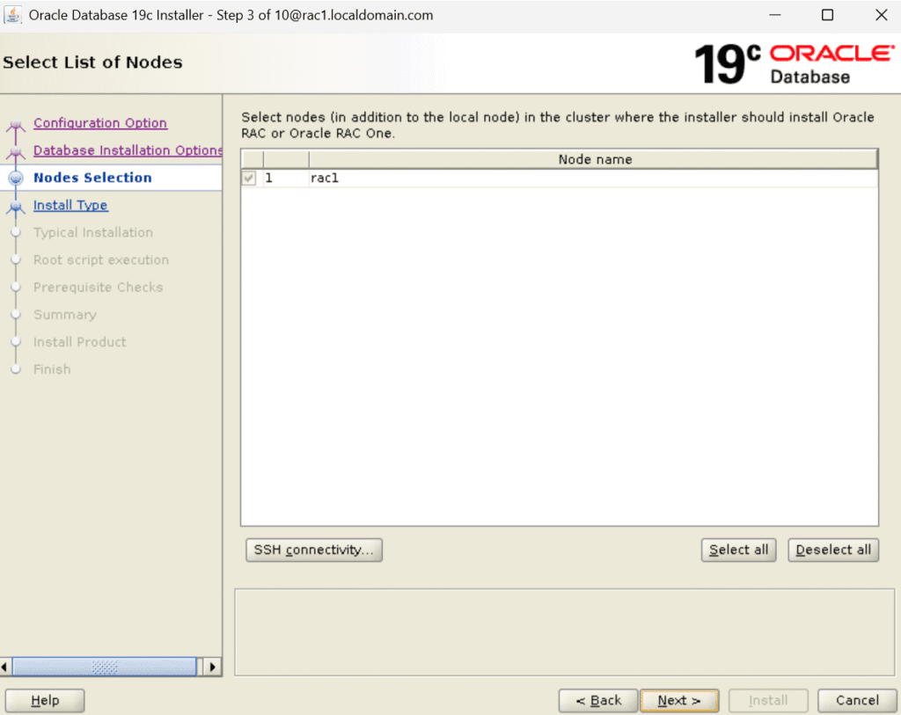This screenshot has width=901, height=715.
Task: Open the Install Type step
Action: pos(70,205)
